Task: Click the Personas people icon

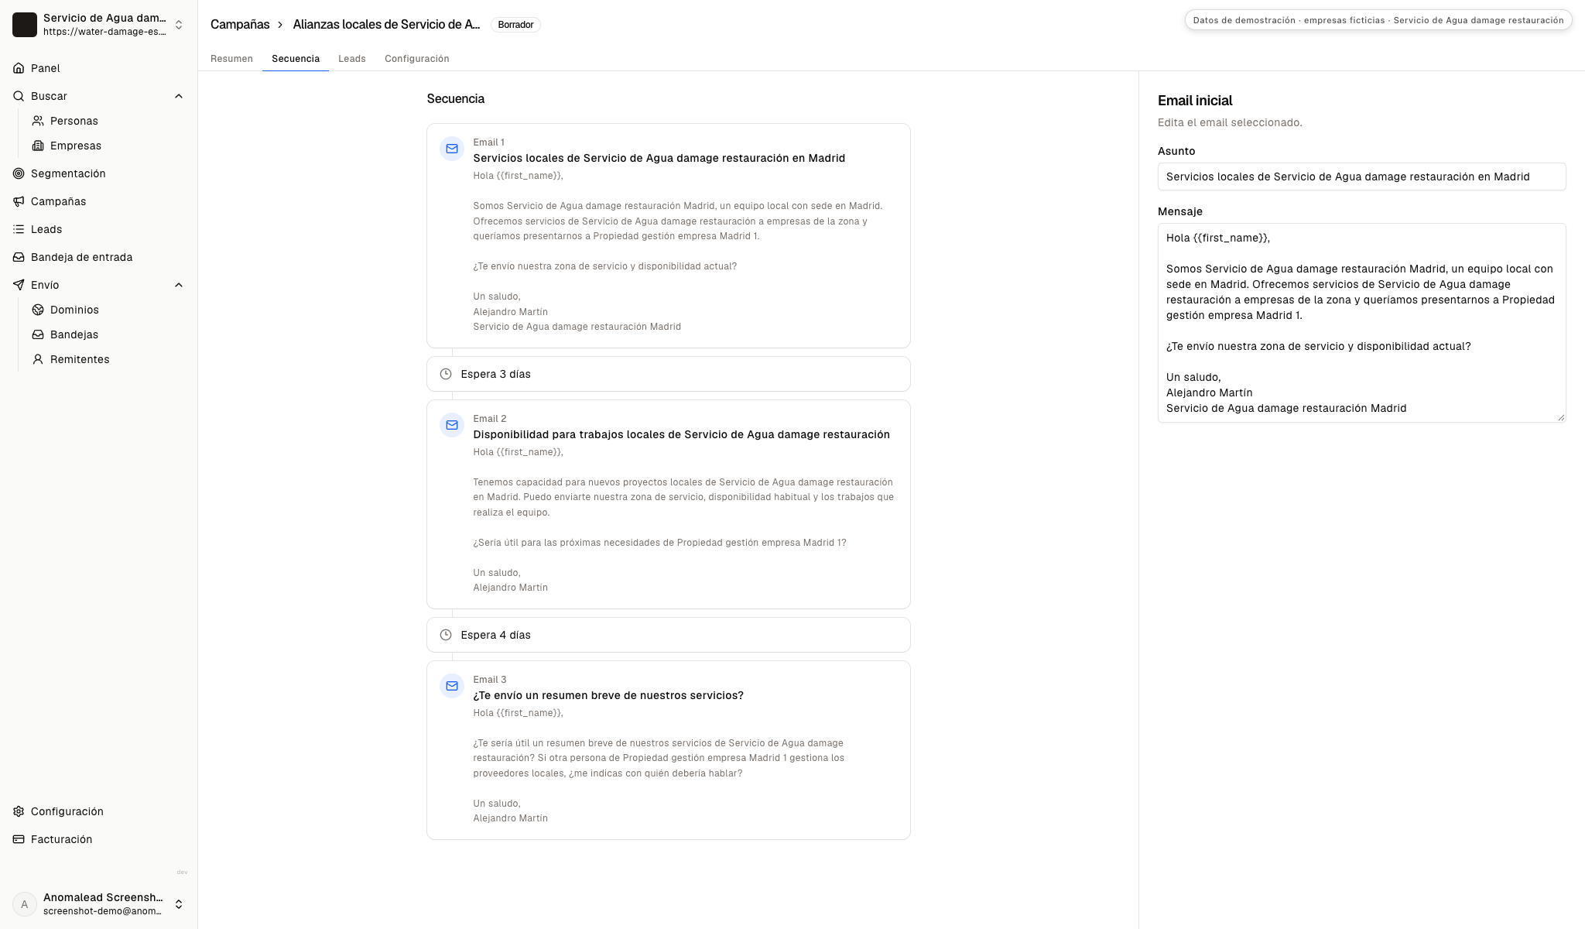Action: 38,121
